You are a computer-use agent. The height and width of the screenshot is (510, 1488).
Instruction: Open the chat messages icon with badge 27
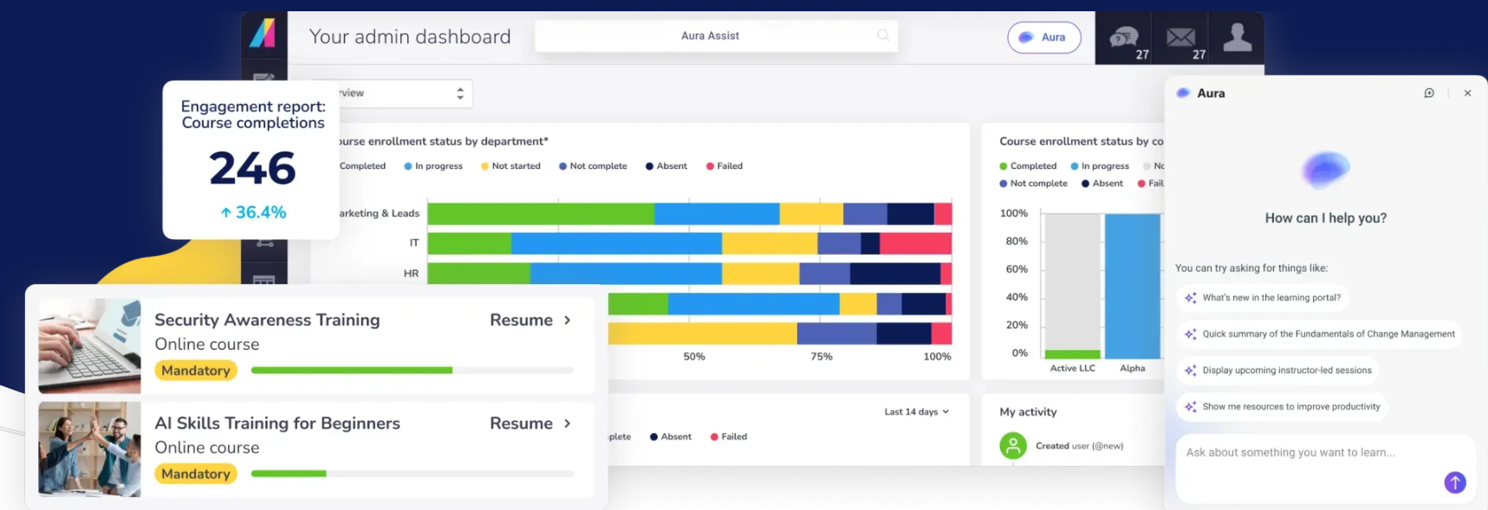click(1123, 37)
